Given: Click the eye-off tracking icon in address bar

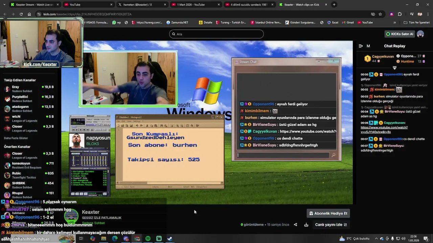Looking at the screenshot, I should click(x=373, y=14).
